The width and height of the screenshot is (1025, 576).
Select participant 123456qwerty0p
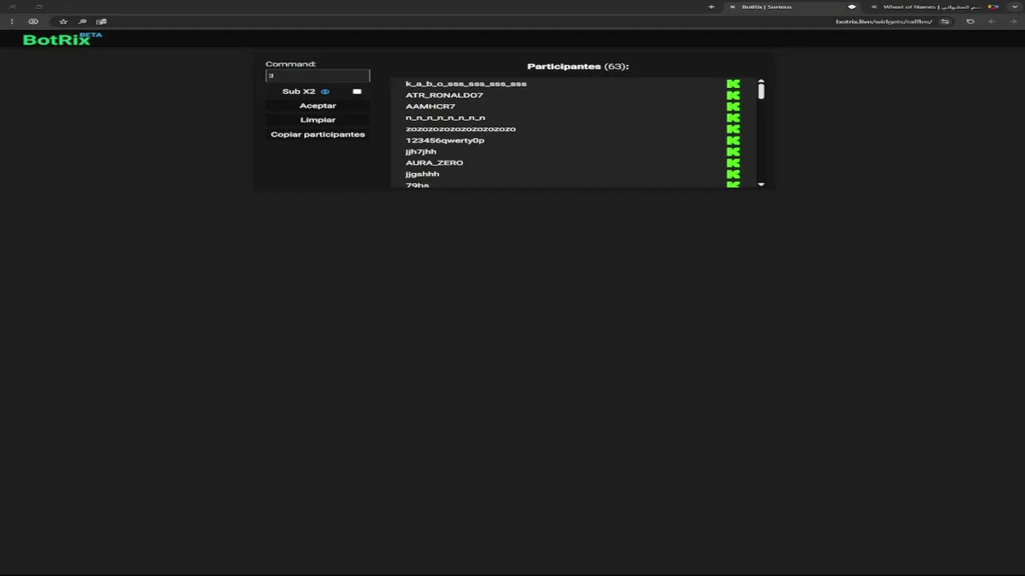coord(444,141)
